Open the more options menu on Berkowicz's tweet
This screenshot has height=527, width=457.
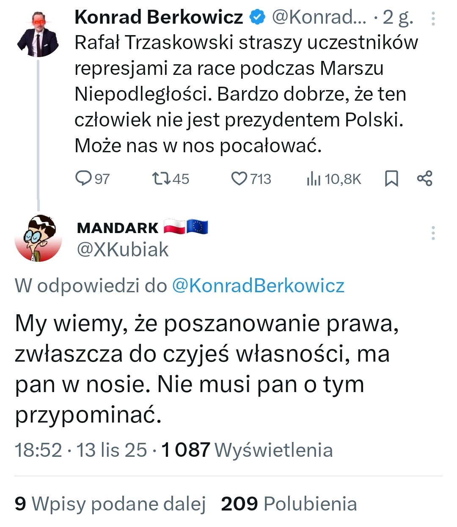pos(433,18)
